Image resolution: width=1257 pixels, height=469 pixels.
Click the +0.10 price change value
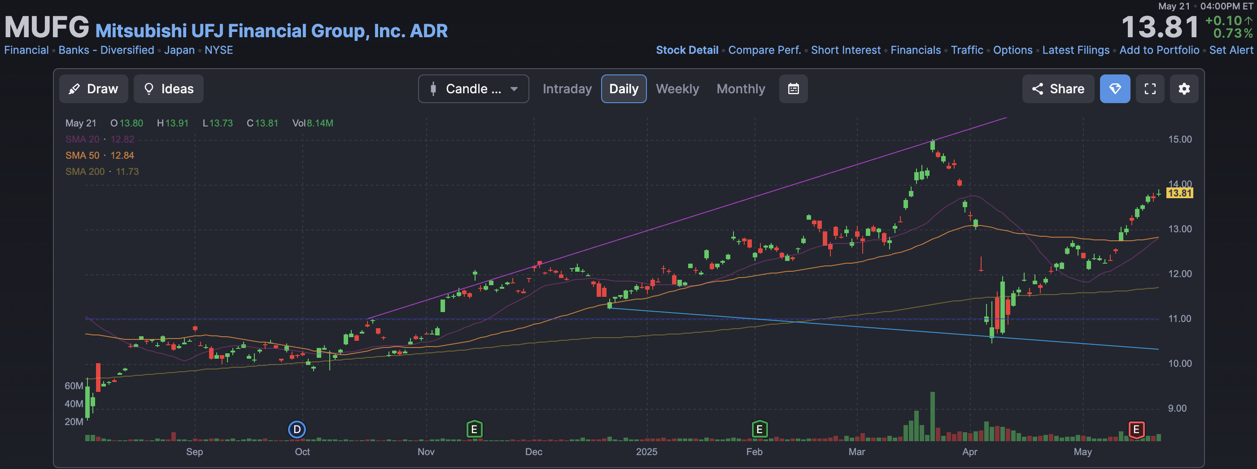(x=1223, y=21)
